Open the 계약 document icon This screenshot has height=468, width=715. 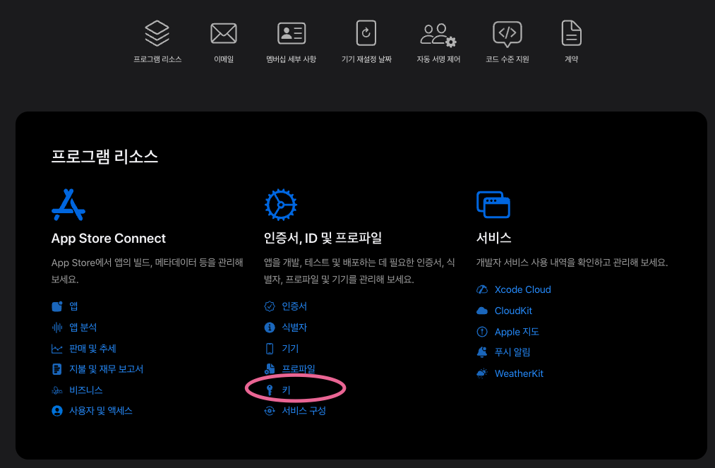tap(571, 33)
